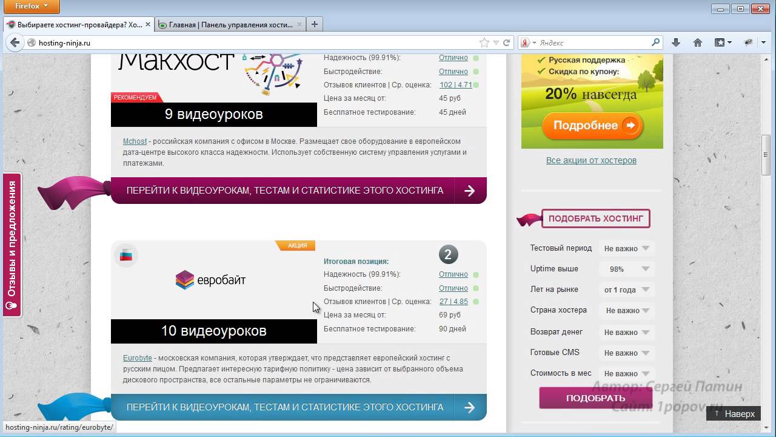Screen dimensions: 776x437
Task: Click the Yandex search input field
Action: click(x=594, y=43)
